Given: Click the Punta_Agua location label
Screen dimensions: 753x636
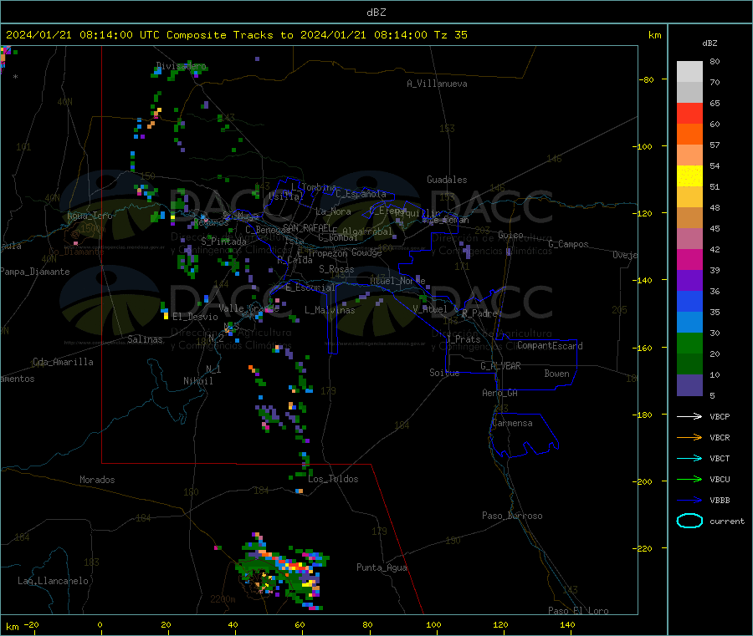Looking at the screenshot, I should [382, 567].
